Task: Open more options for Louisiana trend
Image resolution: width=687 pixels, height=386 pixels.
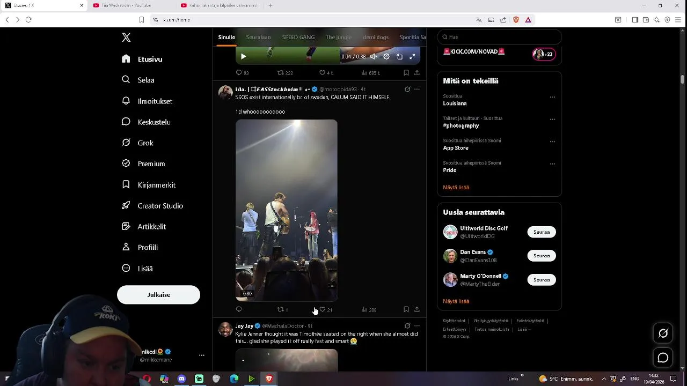Action: point(552,97)
